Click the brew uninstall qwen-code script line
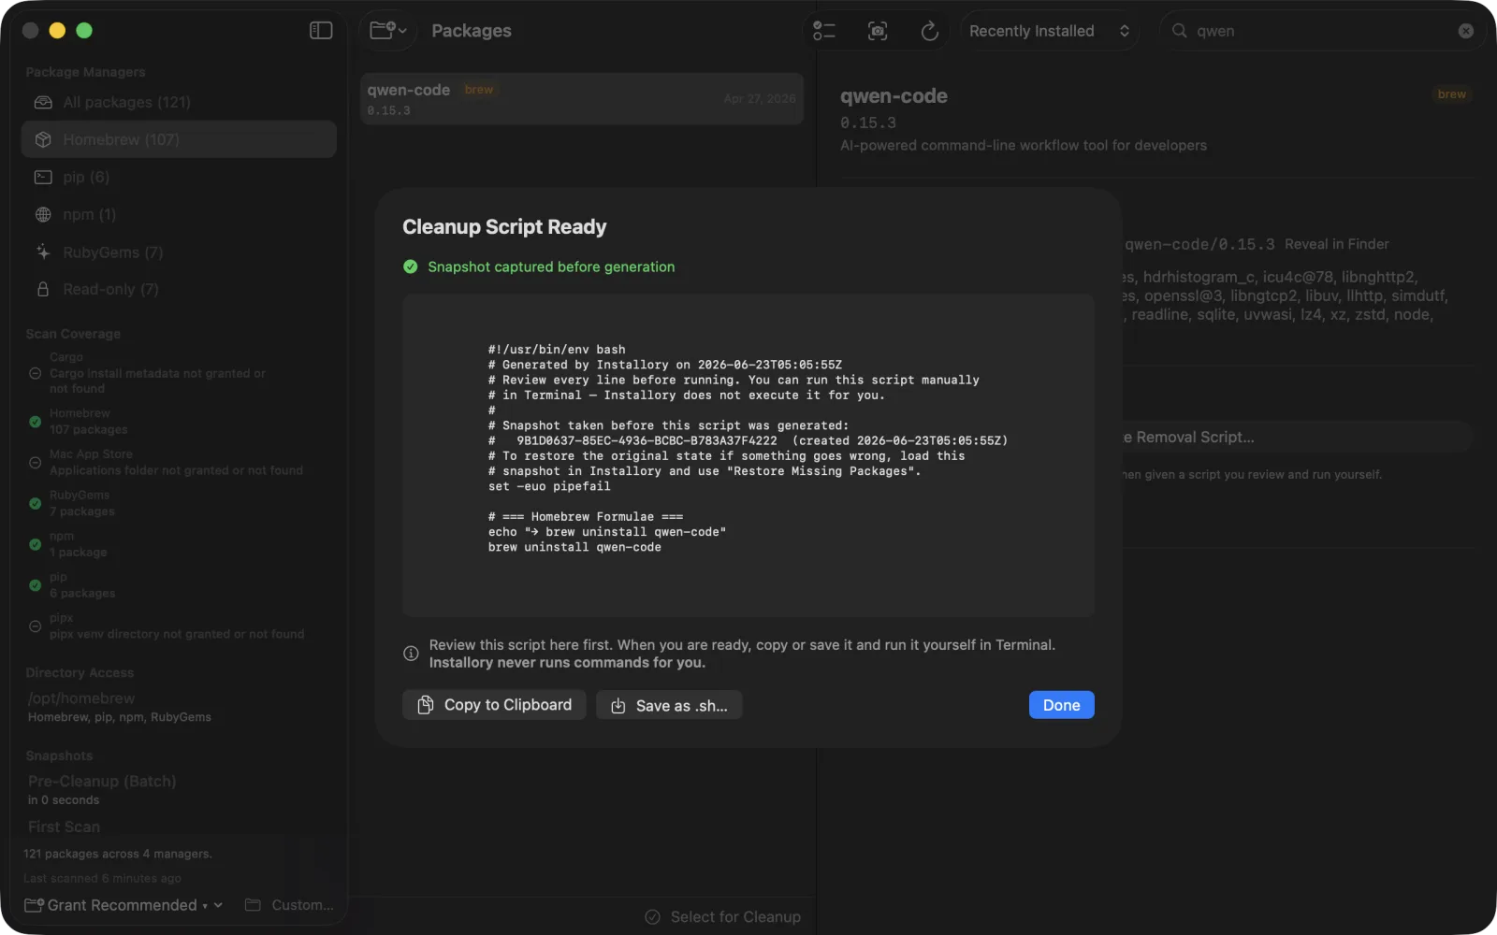This screenshot has height=935, width=1497. pyautogui.click(x=574, y=547)
